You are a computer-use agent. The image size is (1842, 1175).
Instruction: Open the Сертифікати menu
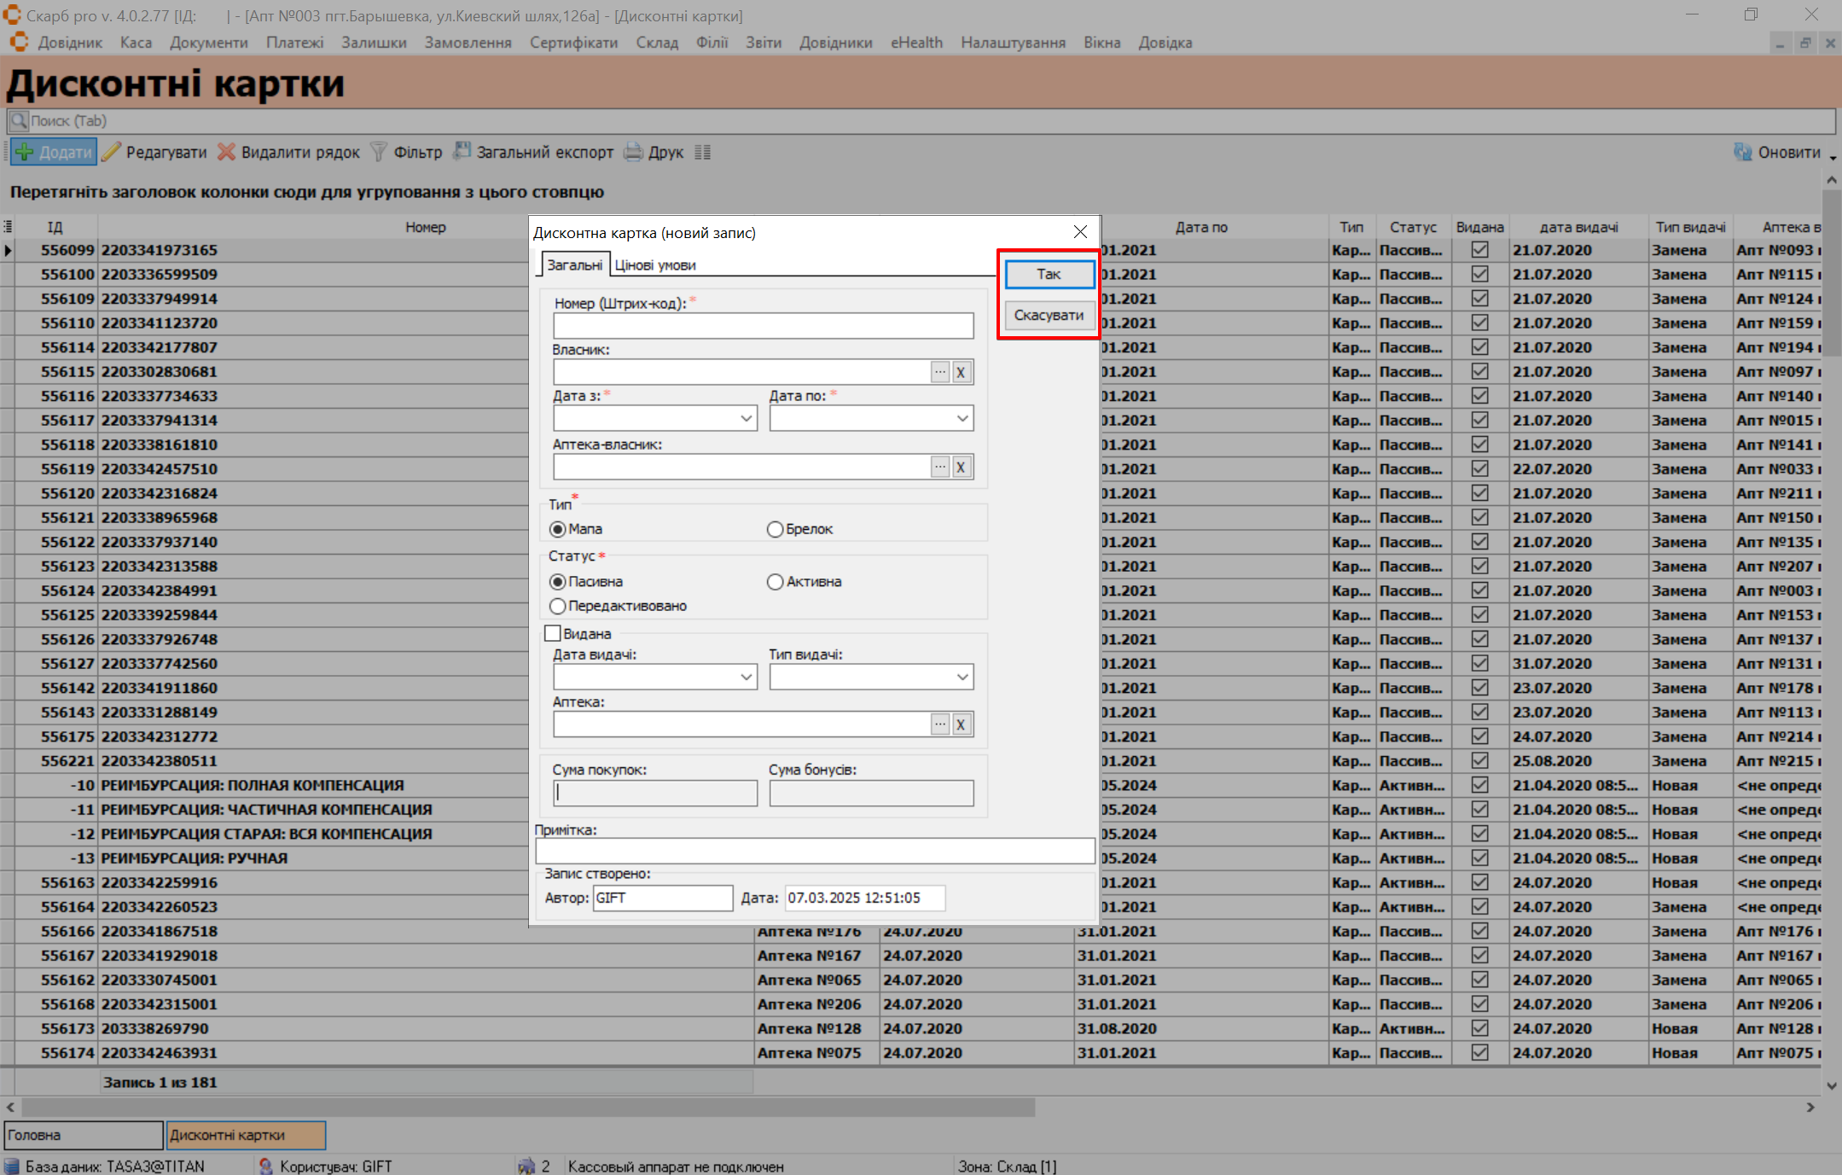[x=573, y=43]
